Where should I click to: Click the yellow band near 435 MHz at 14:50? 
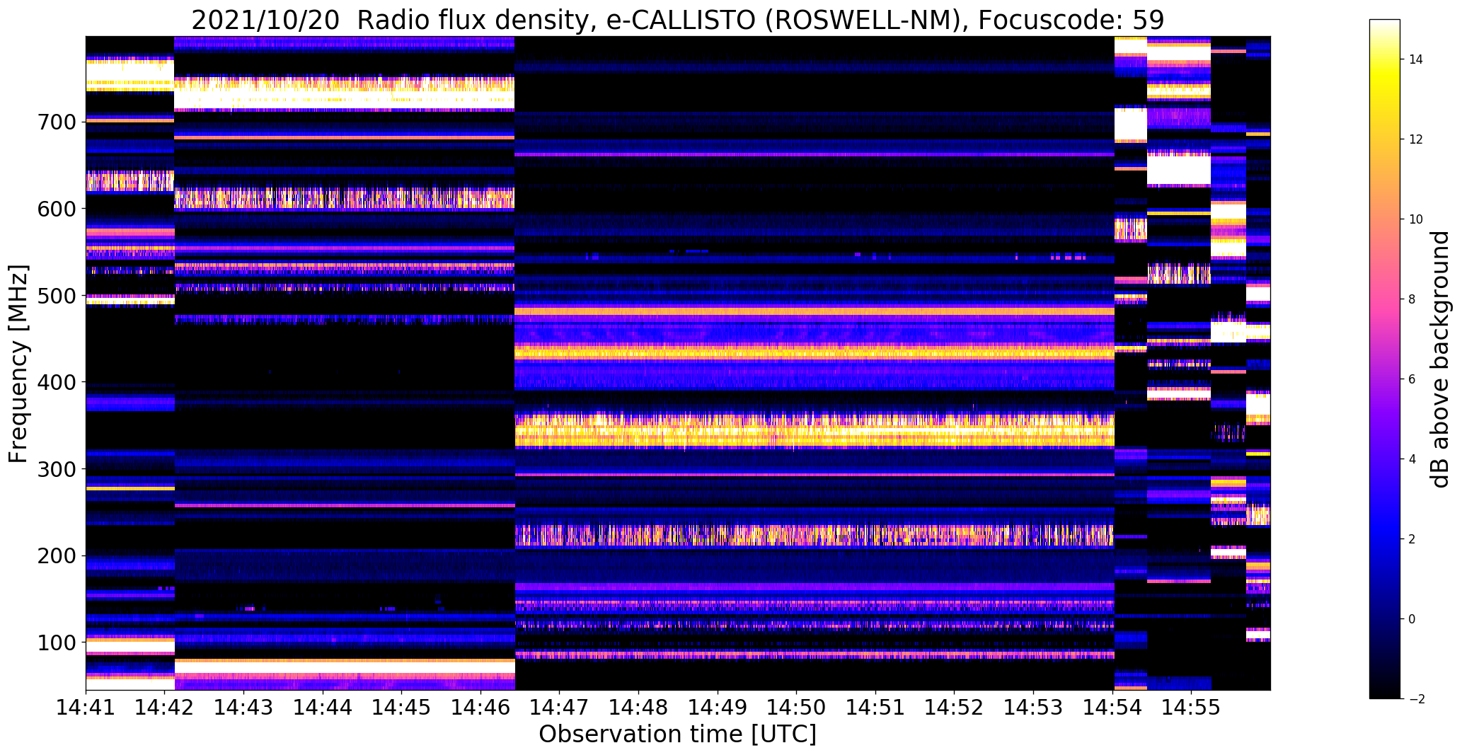796,352
